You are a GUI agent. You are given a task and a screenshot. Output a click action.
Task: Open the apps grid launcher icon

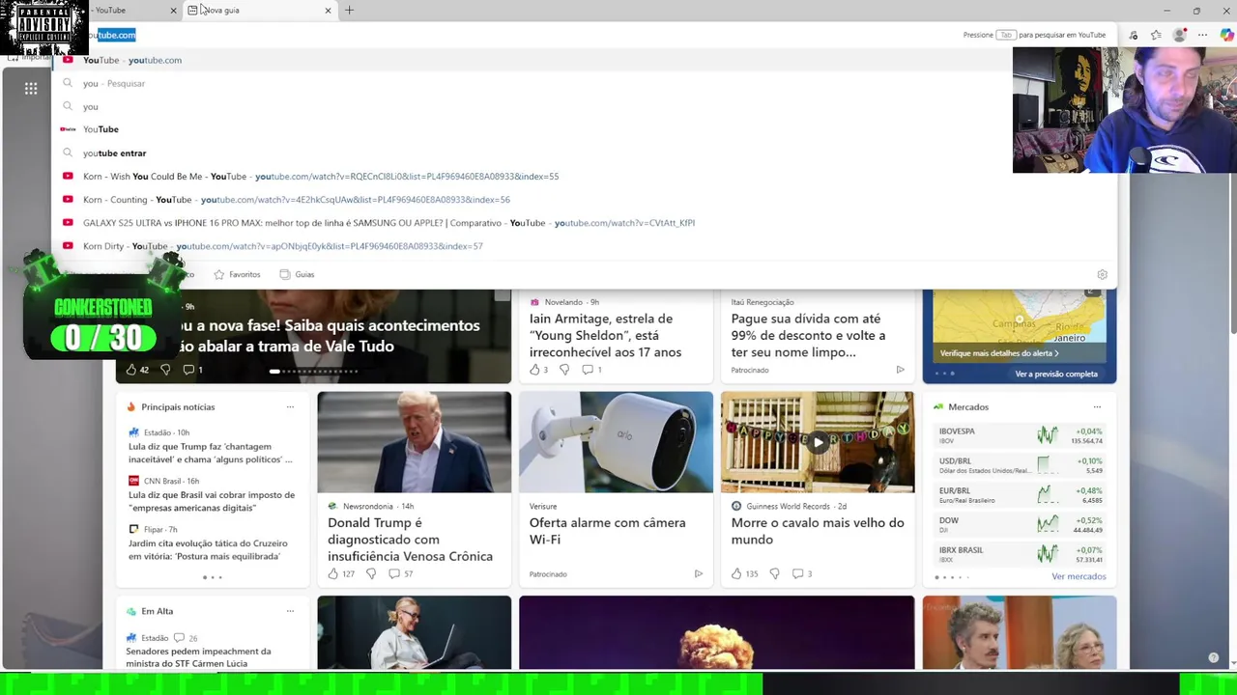(31, 89)
